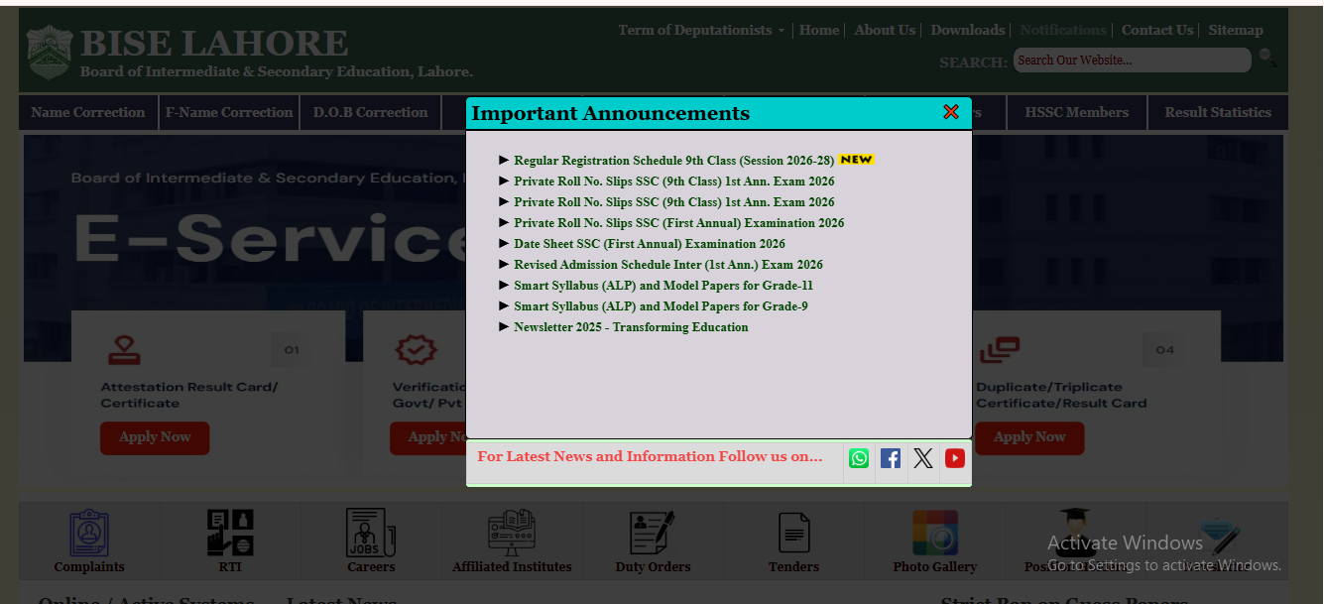The height and width of the screenshot is (604, 1324).
Task: Open the RTI icon
Action: coord(230,533)
